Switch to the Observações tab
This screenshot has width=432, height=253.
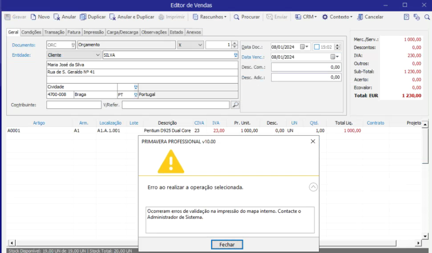coord(155,32)
